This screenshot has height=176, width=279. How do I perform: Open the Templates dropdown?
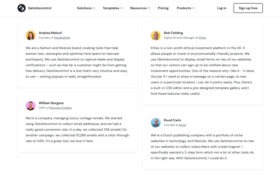pos(113,8)
